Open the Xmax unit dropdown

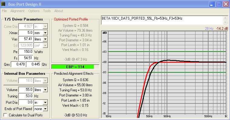pyautogui.click(x=45, y=33)
